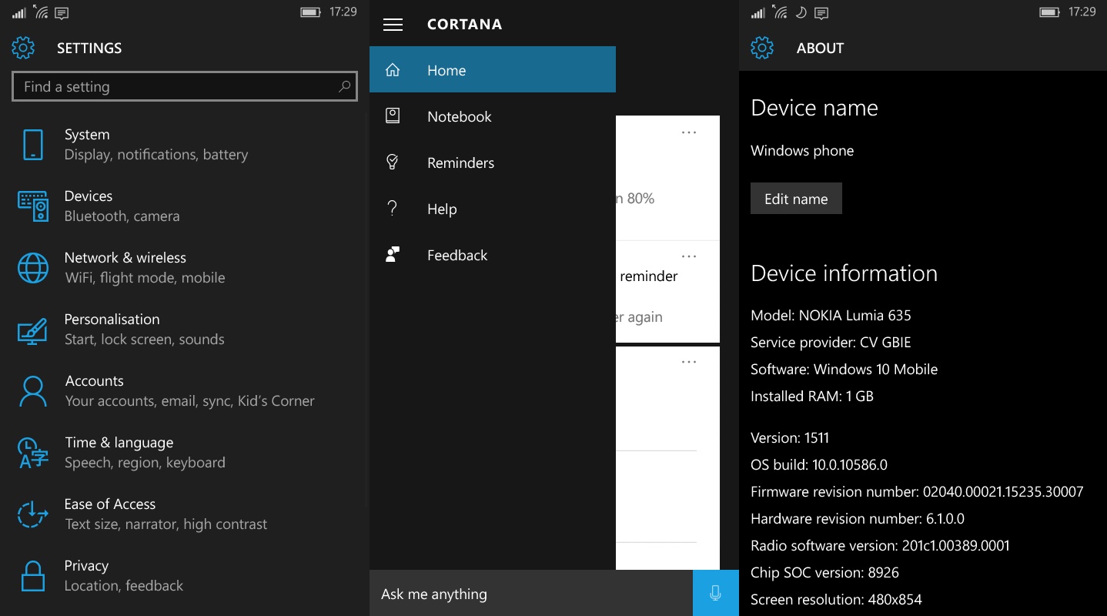Select the Personalisation monitor and pen icon
The image size is (1107, 616).
point(33,330)
